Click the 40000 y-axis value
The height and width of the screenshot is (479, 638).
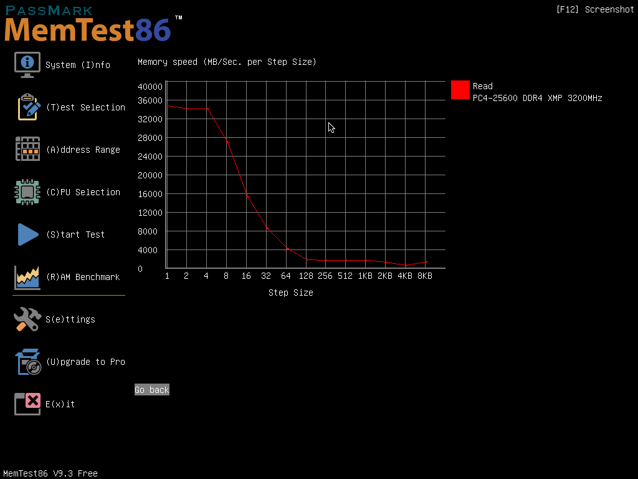point(150,87)
